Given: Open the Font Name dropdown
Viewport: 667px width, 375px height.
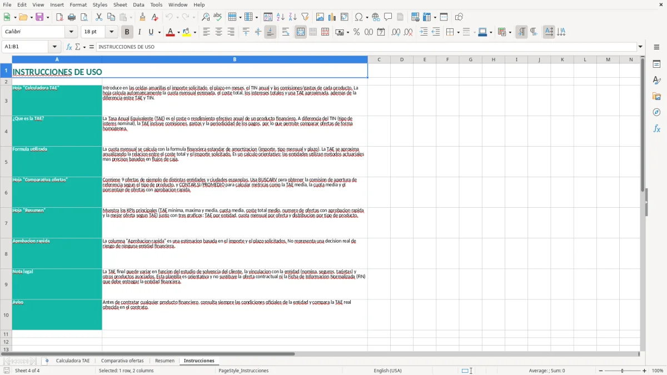Looking at the screenshot, I should point(71,32).
